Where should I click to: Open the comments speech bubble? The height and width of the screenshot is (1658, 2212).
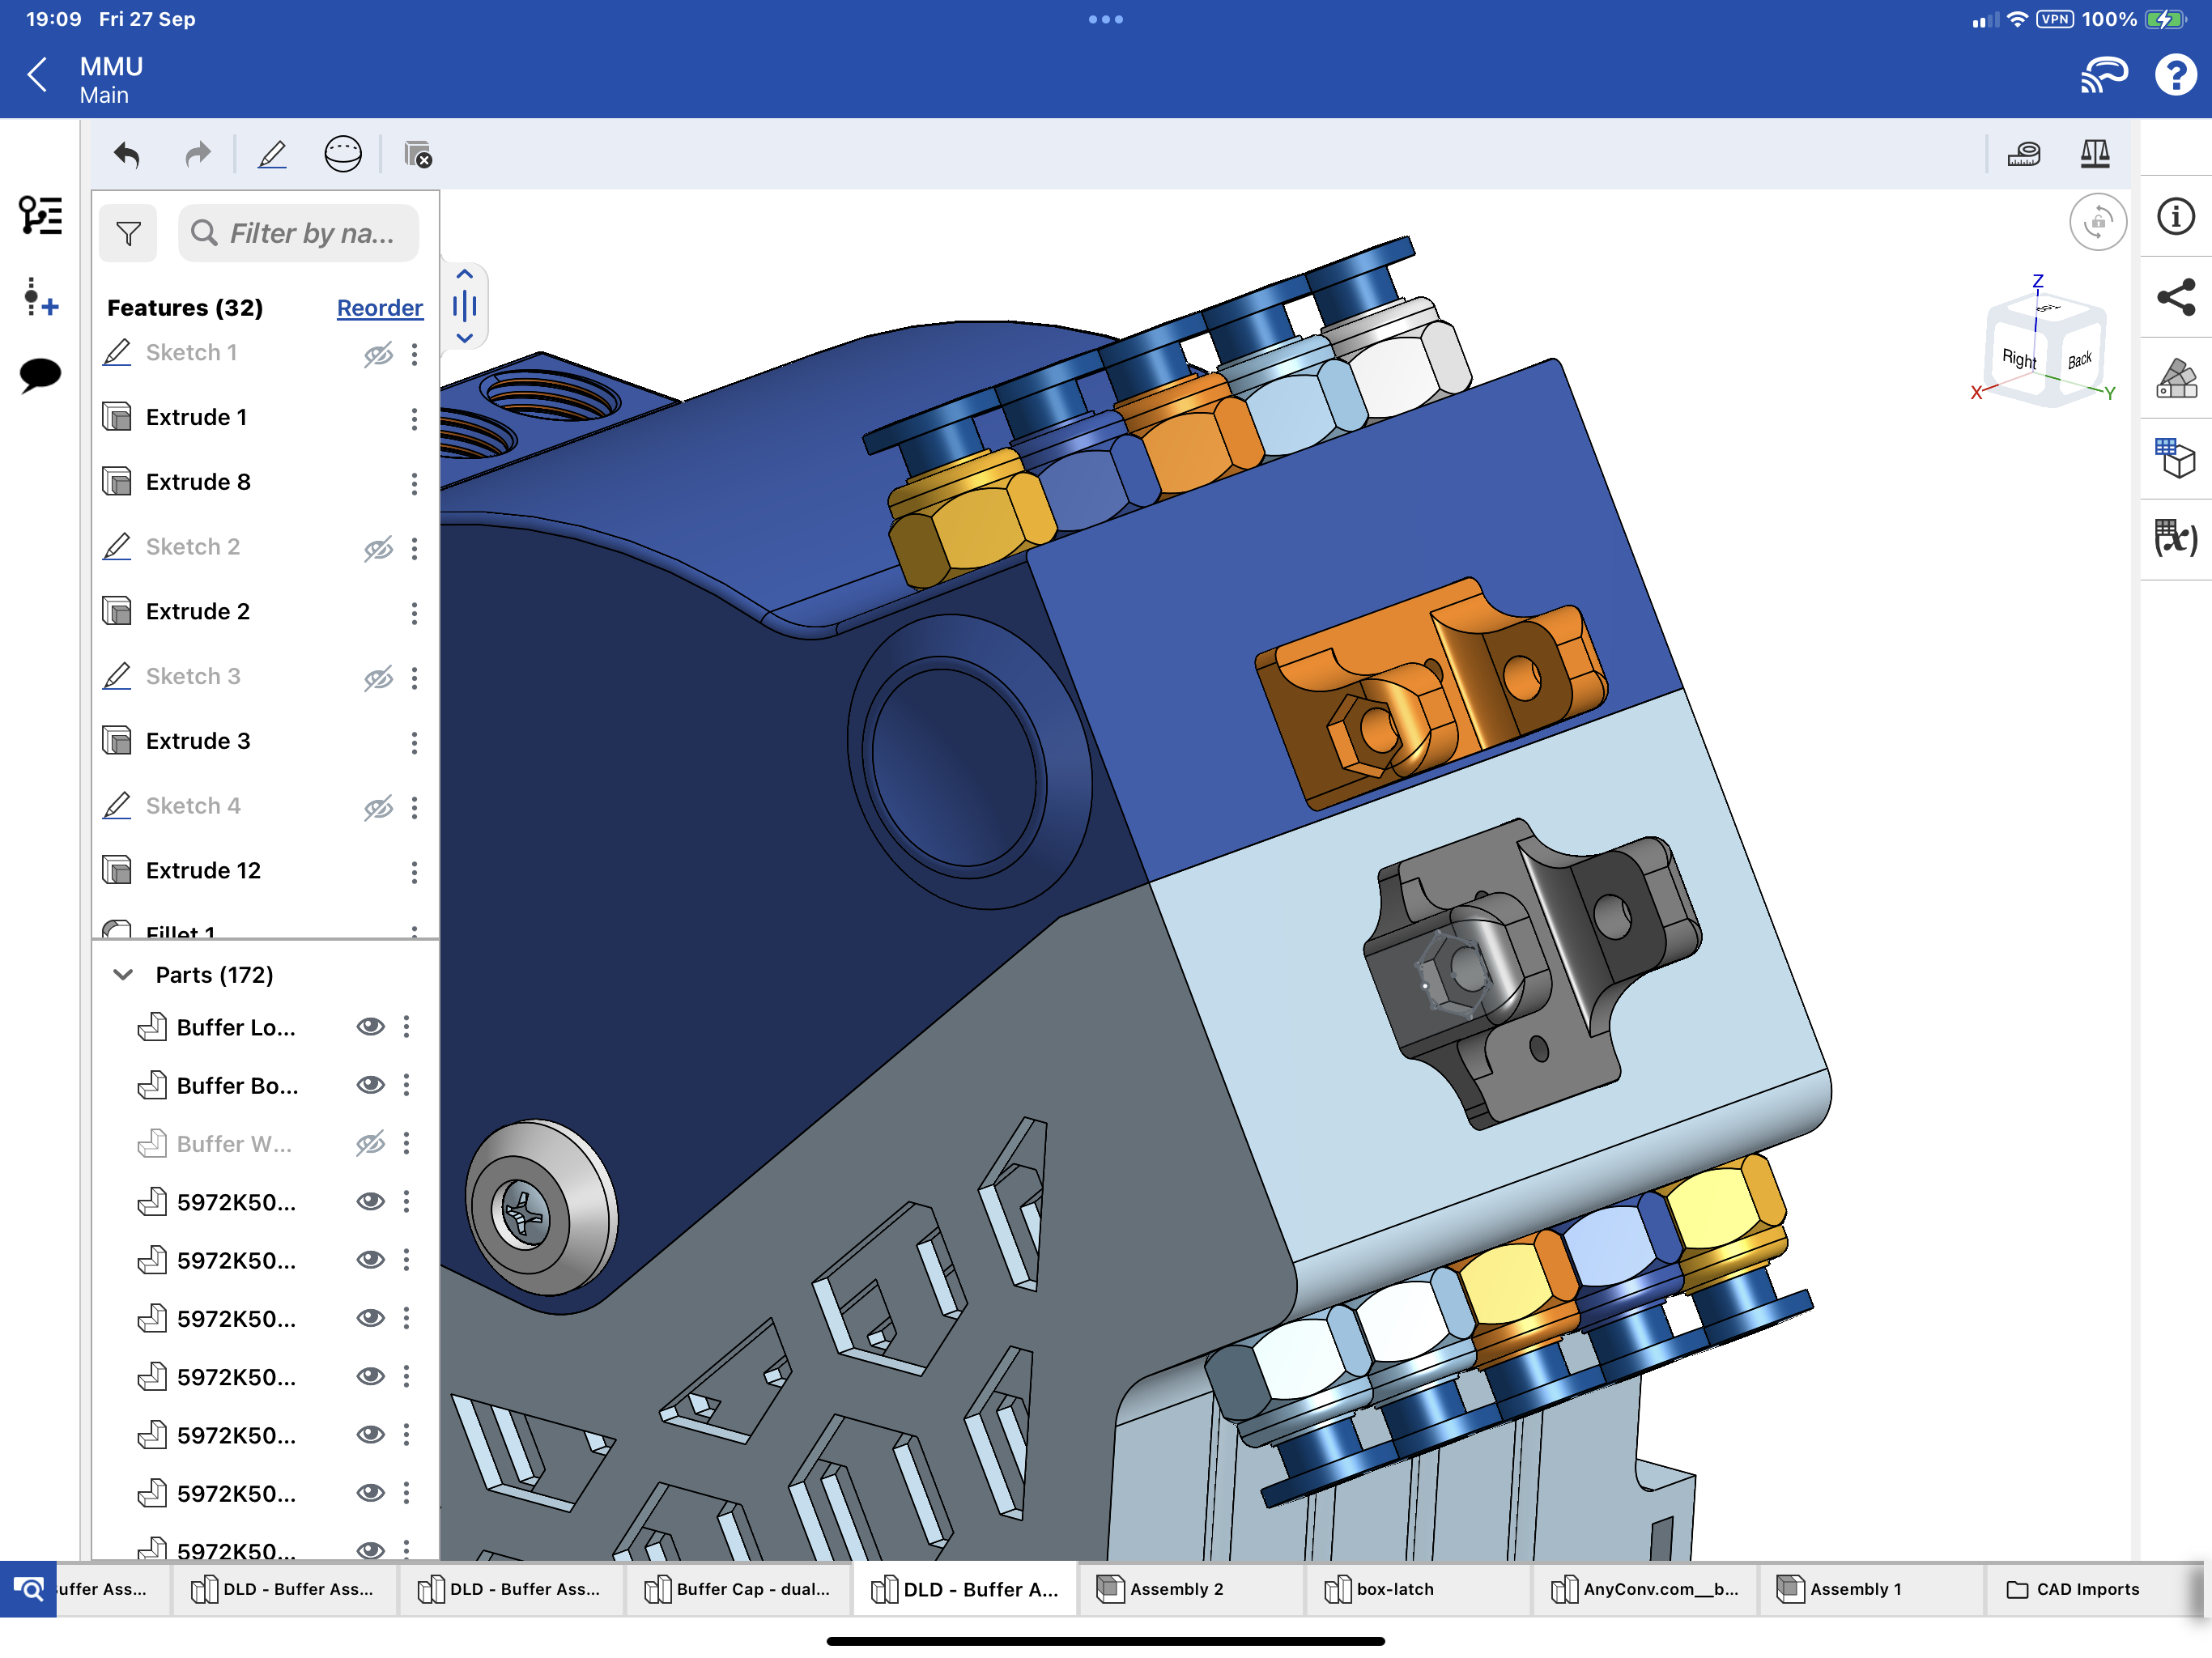[40, 376]
